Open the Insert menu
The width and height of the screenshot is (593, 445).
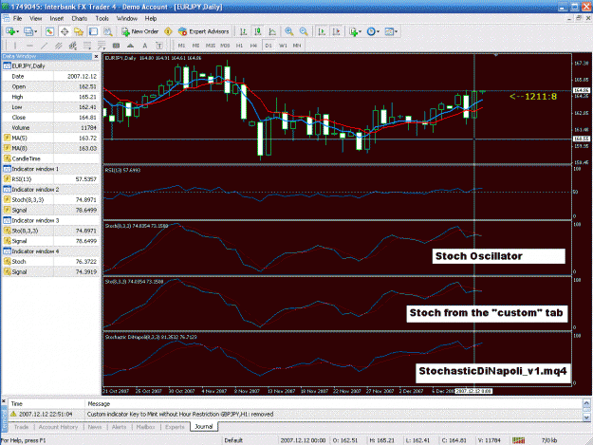pyautogui.click(x=57, y=19)
